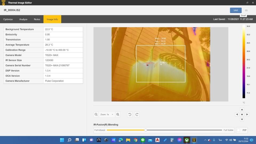Click the center reset pan button
This screenshot has height=144, width=256.
coord(242,114)
